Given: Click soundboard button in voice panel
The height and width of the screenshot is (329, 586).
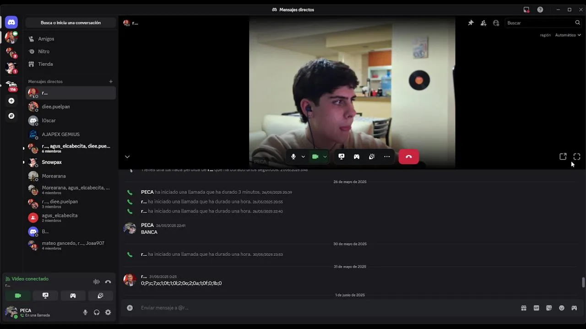Looking at the screenshot, I should pos(100,296).
